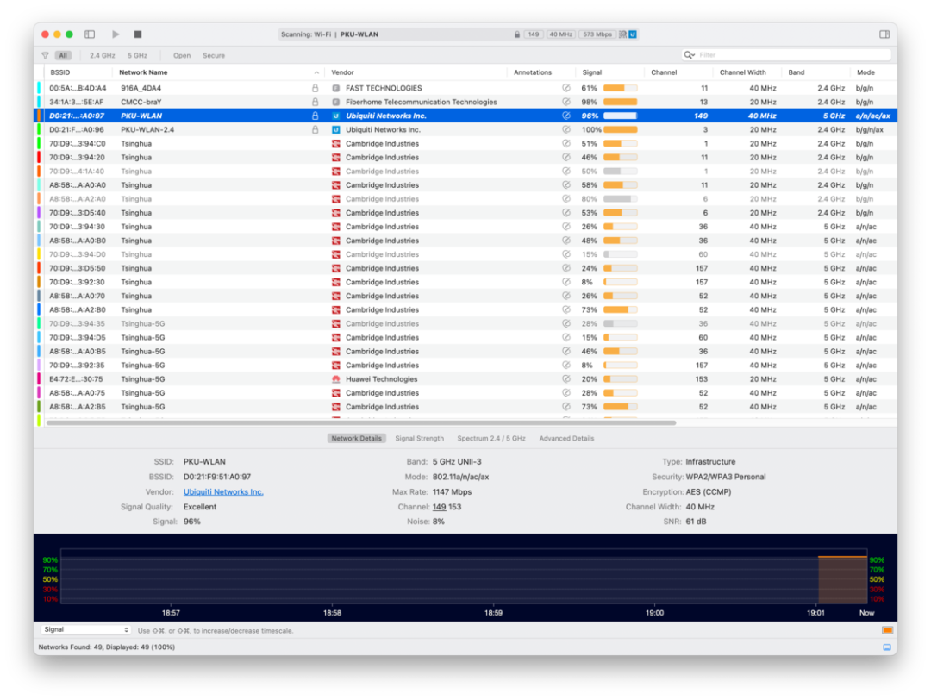Show only Secure networks

click(214, 55)
